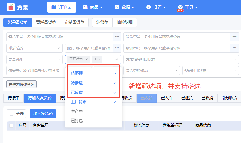
Task: Focus the 发货单号 input field
Action: click(x=177, y=37)
